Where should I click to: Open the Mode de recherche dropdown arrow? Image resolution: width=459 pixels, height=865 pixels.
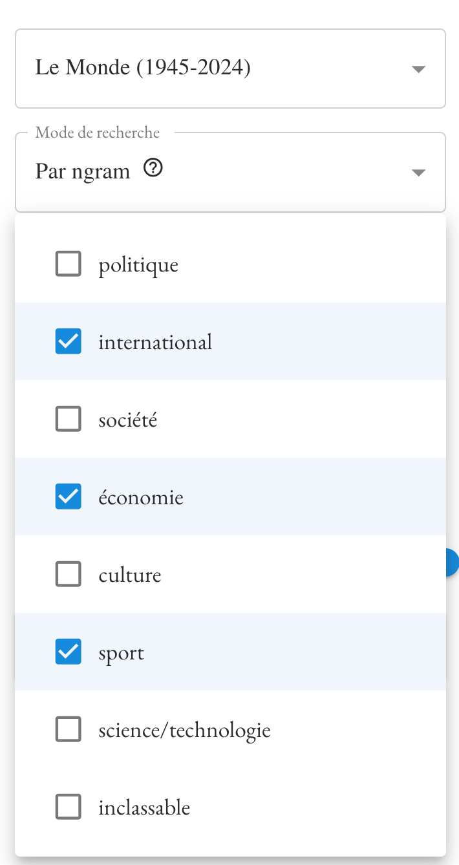tap(418, 173)
